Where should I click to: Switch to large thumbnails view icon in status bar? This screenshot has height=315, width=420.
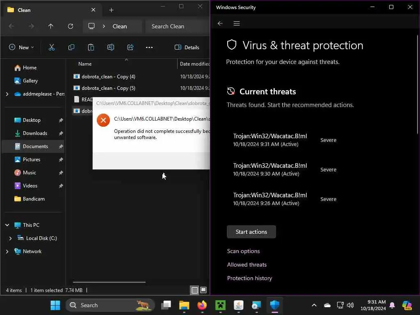pyautogui.click(x=203, y=290)
